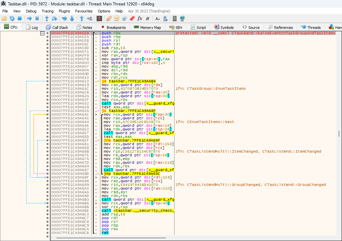Toggle breakpoint bullet at address 00007FFE1CA9A6BE

point(47,211)
